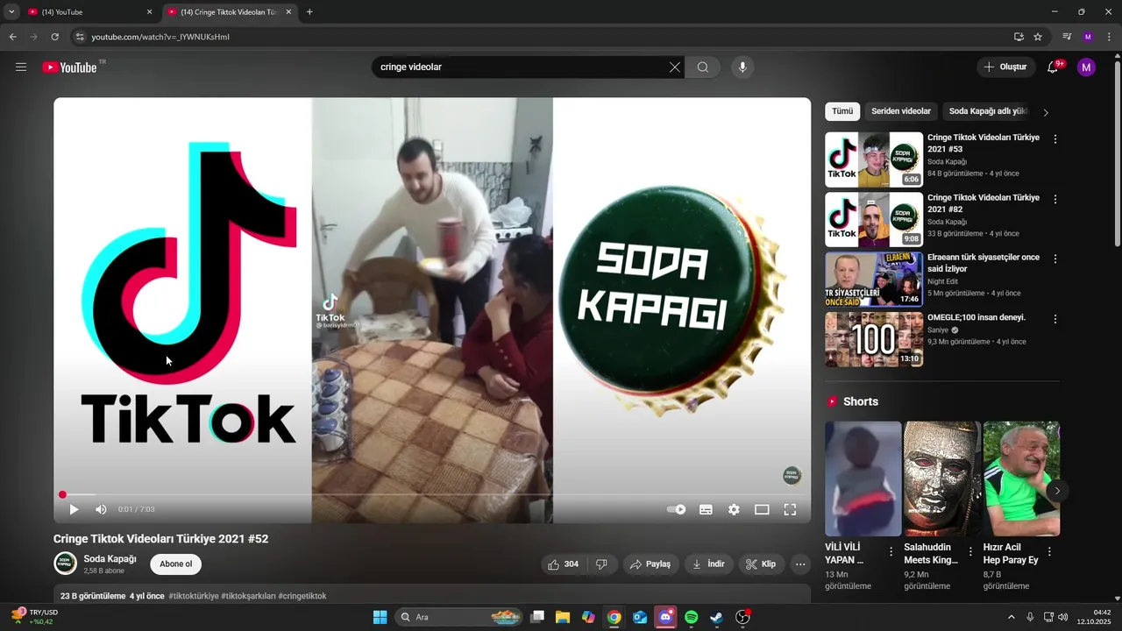Select the Tümü filter chip
Viewport: 1122px width, 631px height.
(842, 111)
